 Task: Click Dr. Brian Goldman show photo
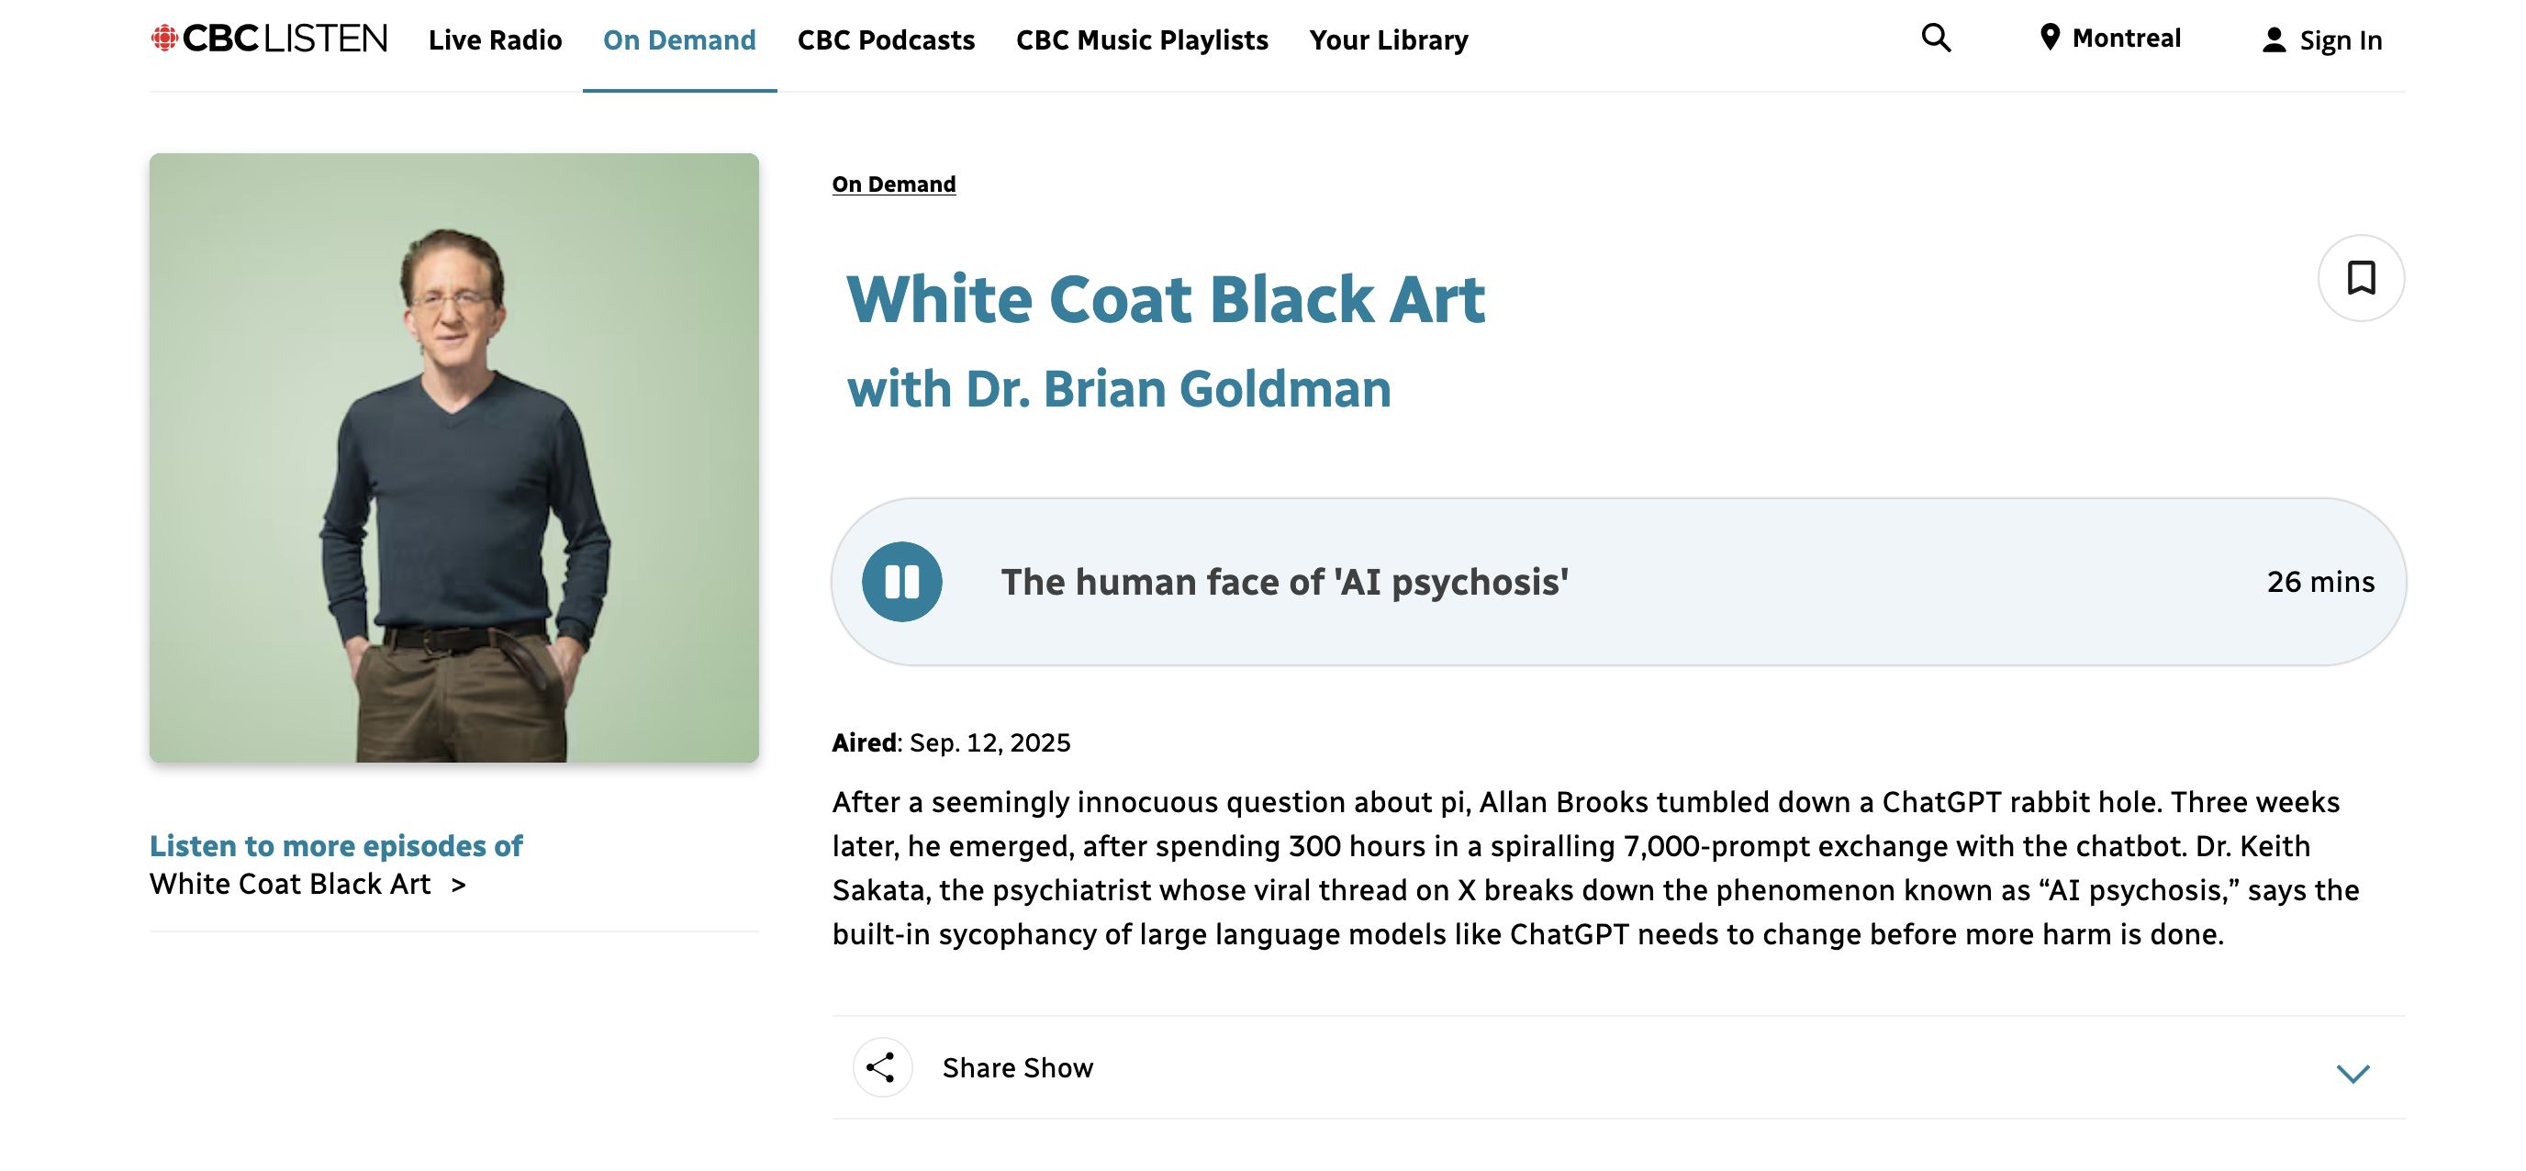tap(454, 458)
